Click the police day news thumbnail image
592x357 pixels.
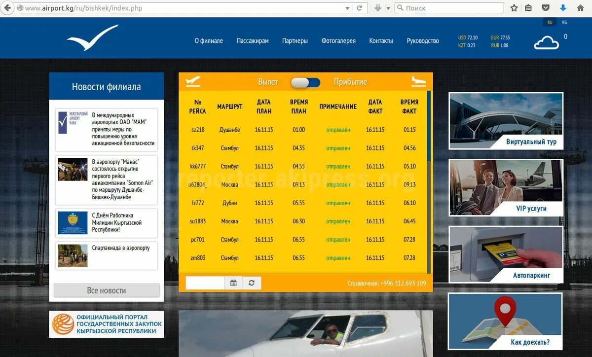tap(73, 223)
